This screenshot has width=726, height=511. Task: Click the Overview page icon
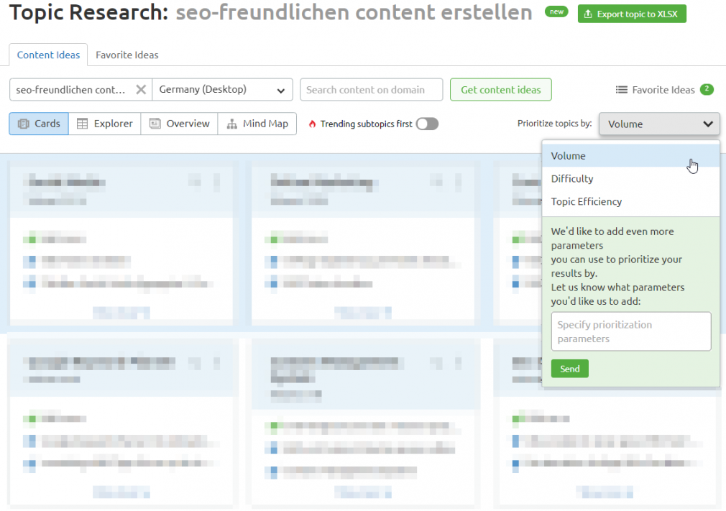coord(155,124)
